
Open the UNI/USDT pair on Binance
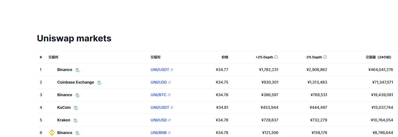click(160, 70)
